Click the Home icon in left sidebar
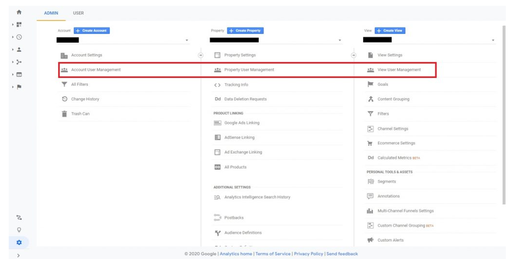The image size is (517, 259). point(19,12)
